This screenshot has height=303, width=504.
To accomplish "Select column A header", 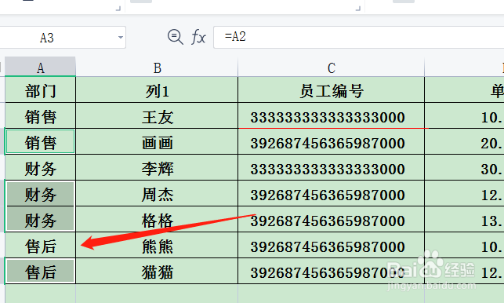I will click(40, 67).
